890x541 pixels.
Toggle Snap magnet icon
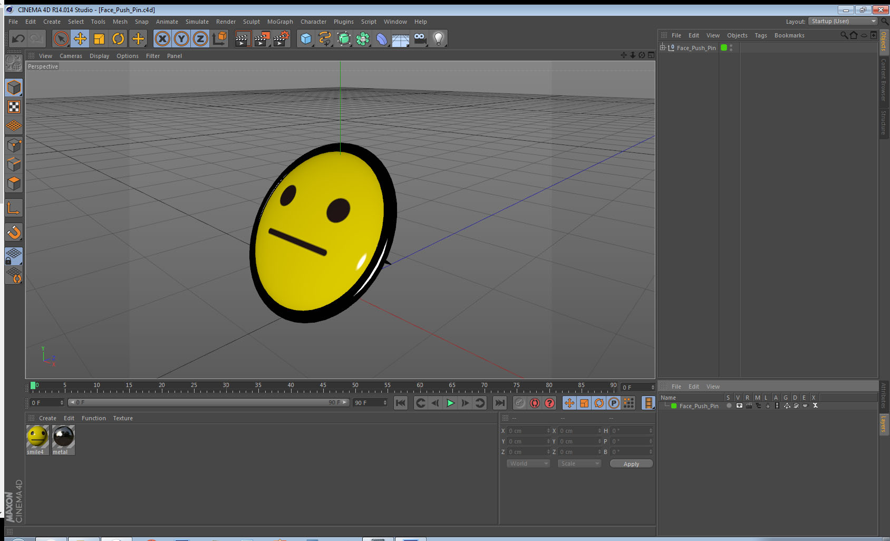click(x=14, y=232)
